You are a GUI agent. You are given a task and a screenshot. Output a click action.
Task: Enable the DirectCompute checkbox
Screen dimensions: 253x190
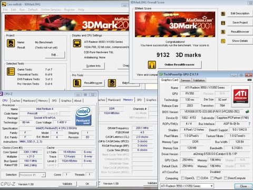226,178
